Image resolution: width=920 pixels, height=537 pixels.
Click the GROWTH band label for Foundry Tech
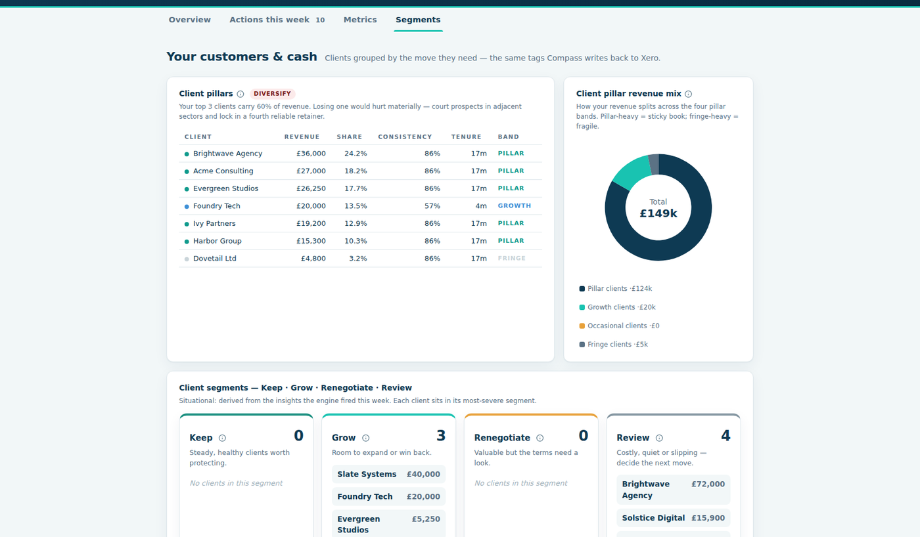coord(515,206)
